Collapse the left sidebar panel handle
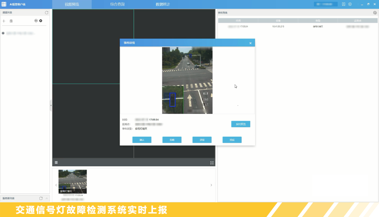This screenshot has height=217, width=379. pos(51,105)
